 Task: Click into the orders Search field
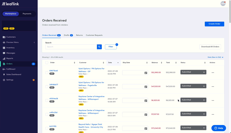(71, 47)
